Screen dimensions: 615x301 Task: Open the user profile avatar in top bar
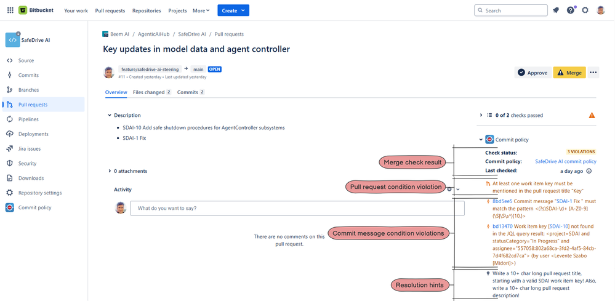(601, 10)
